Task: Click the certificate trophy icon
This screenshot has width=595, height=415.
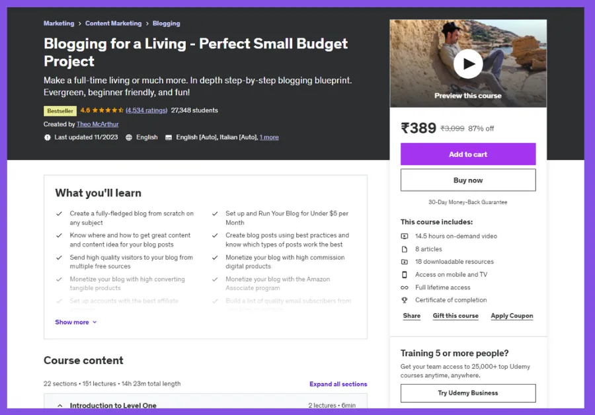Action: click(405, 300)
